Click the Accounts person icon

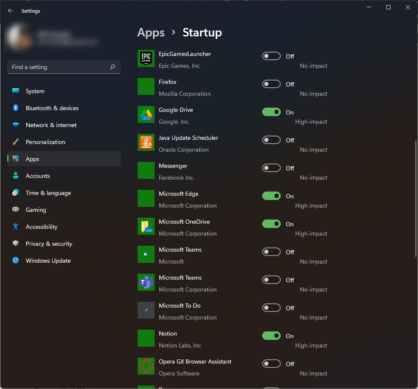[x=16, y=175]
